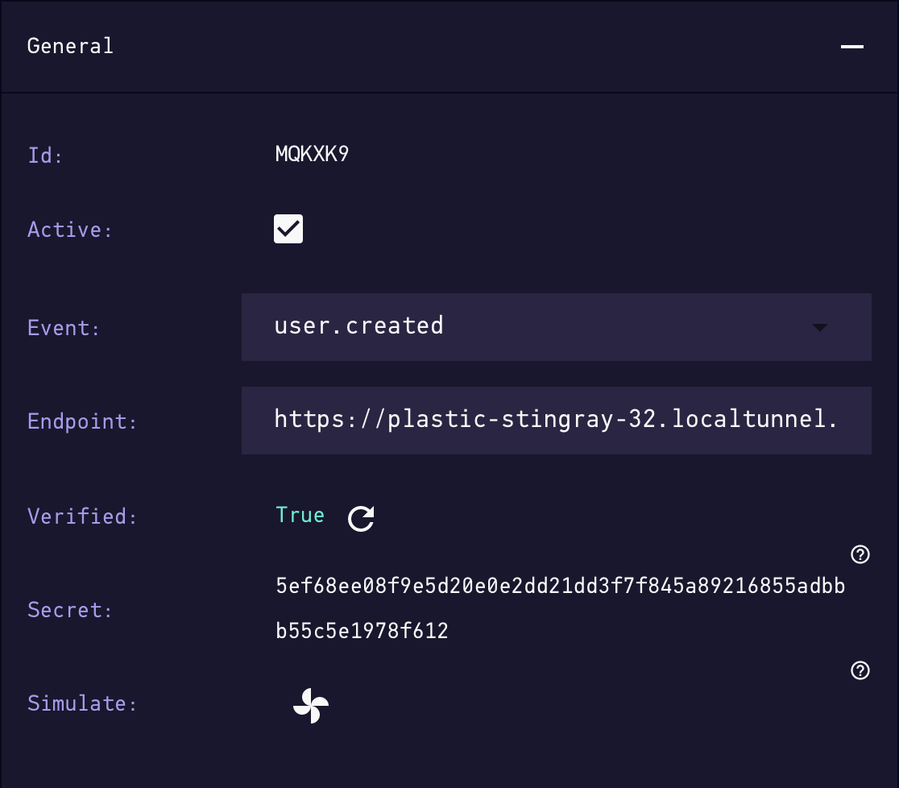Click the secret key starting 5ef68ee08f9e
The width and height of the screenshot is (899, 788).
click(x=560, y=608)
